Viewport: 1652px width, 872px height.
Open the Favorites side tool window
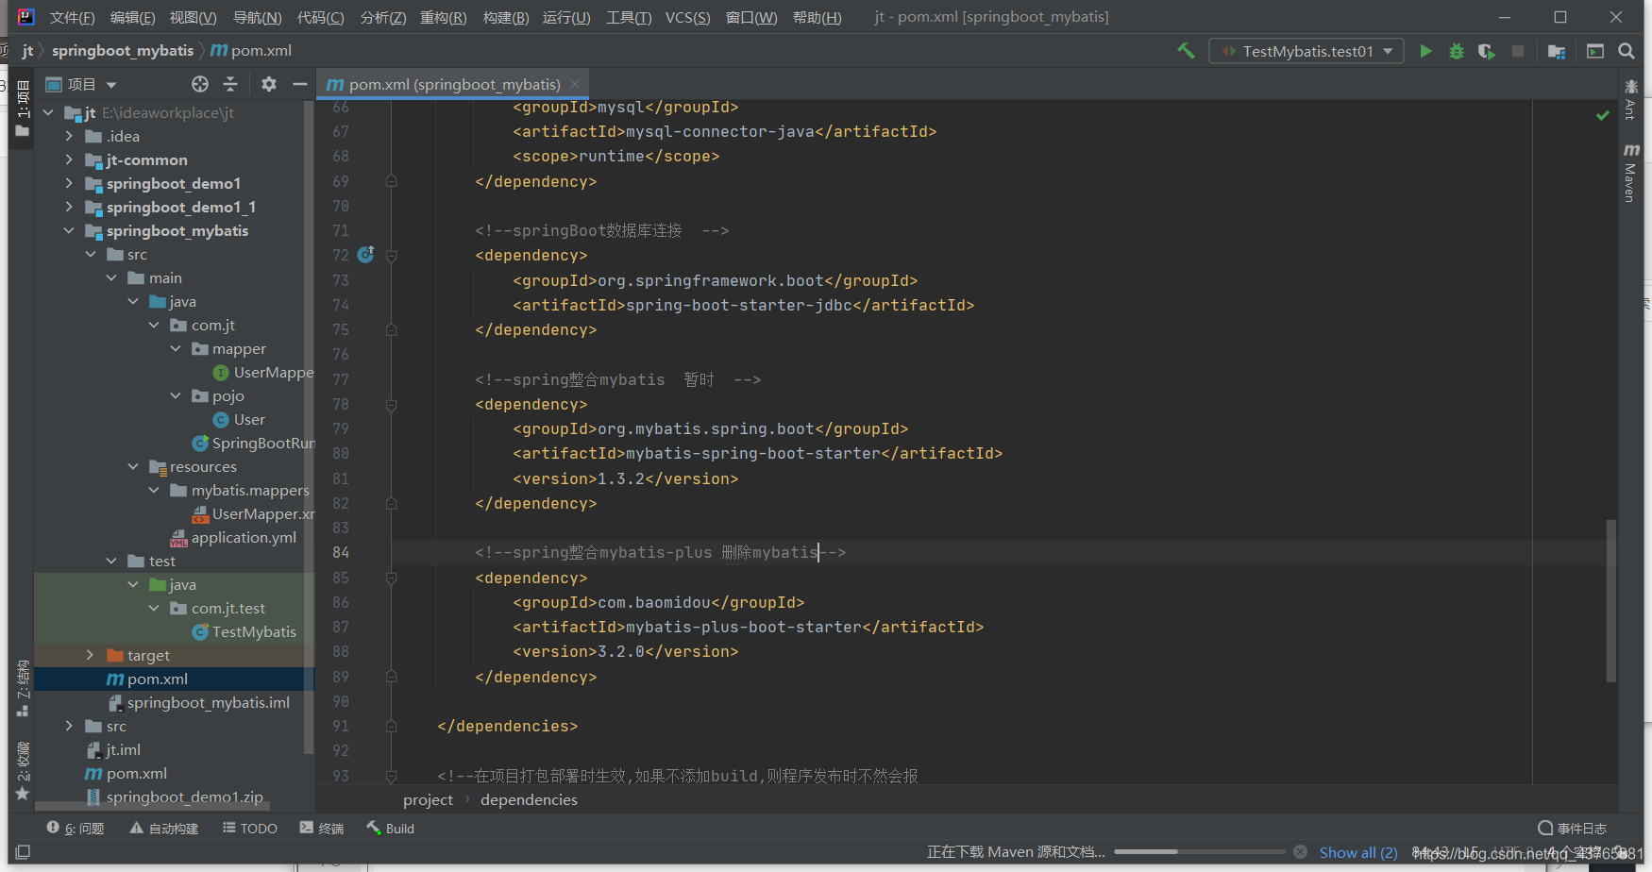coord(23,772)
